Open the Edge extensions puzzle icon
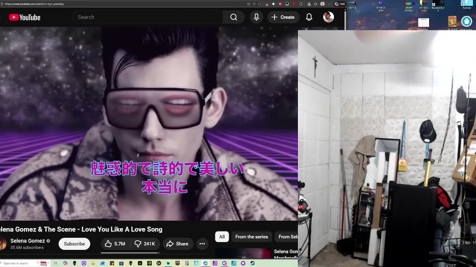476x267 pixels. click(x=301, y=4)
